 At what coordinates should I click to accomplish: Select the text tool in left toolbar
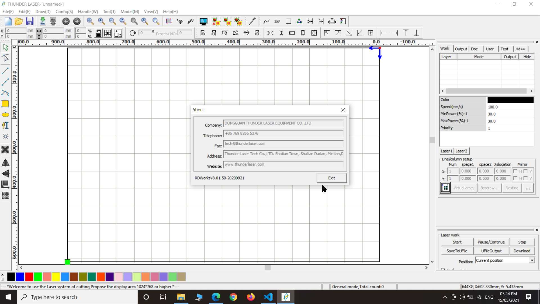(x=5, y=125)
